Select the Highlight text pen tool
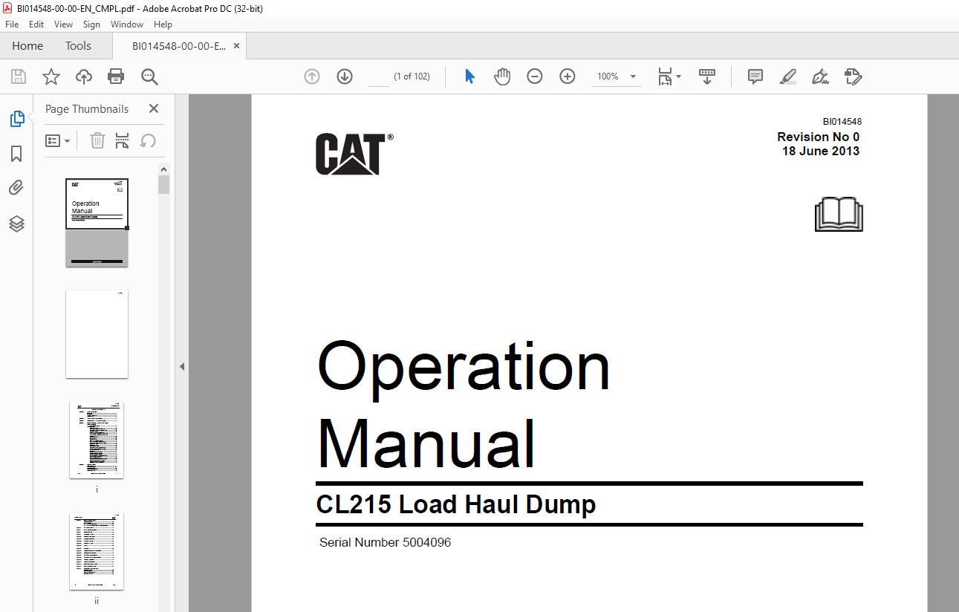 tap(788, 76)
